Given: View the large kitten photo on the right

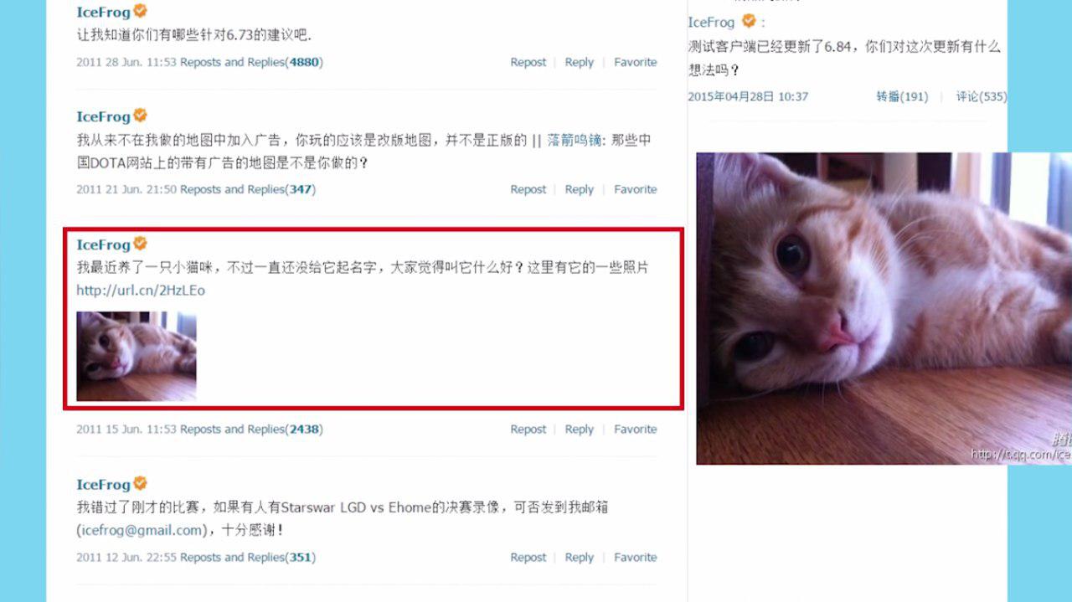Looking at the screenshot, I should [884, 308].
